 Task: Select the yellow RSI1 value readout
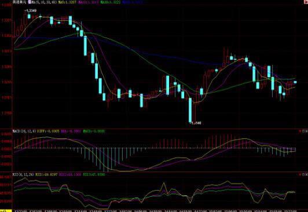(46, 174)
